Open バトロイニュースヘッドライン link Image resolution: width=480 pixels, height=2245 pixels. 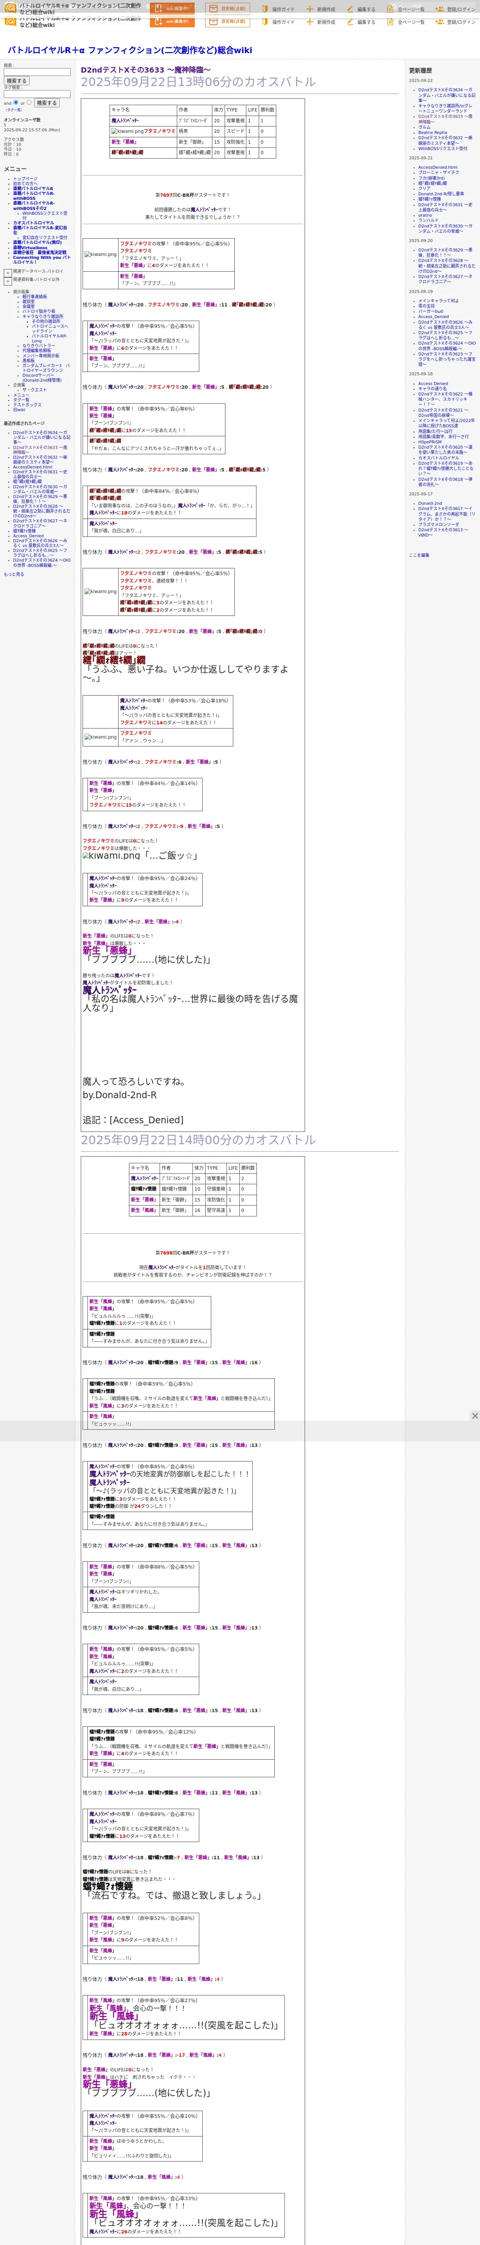point(50,329)
